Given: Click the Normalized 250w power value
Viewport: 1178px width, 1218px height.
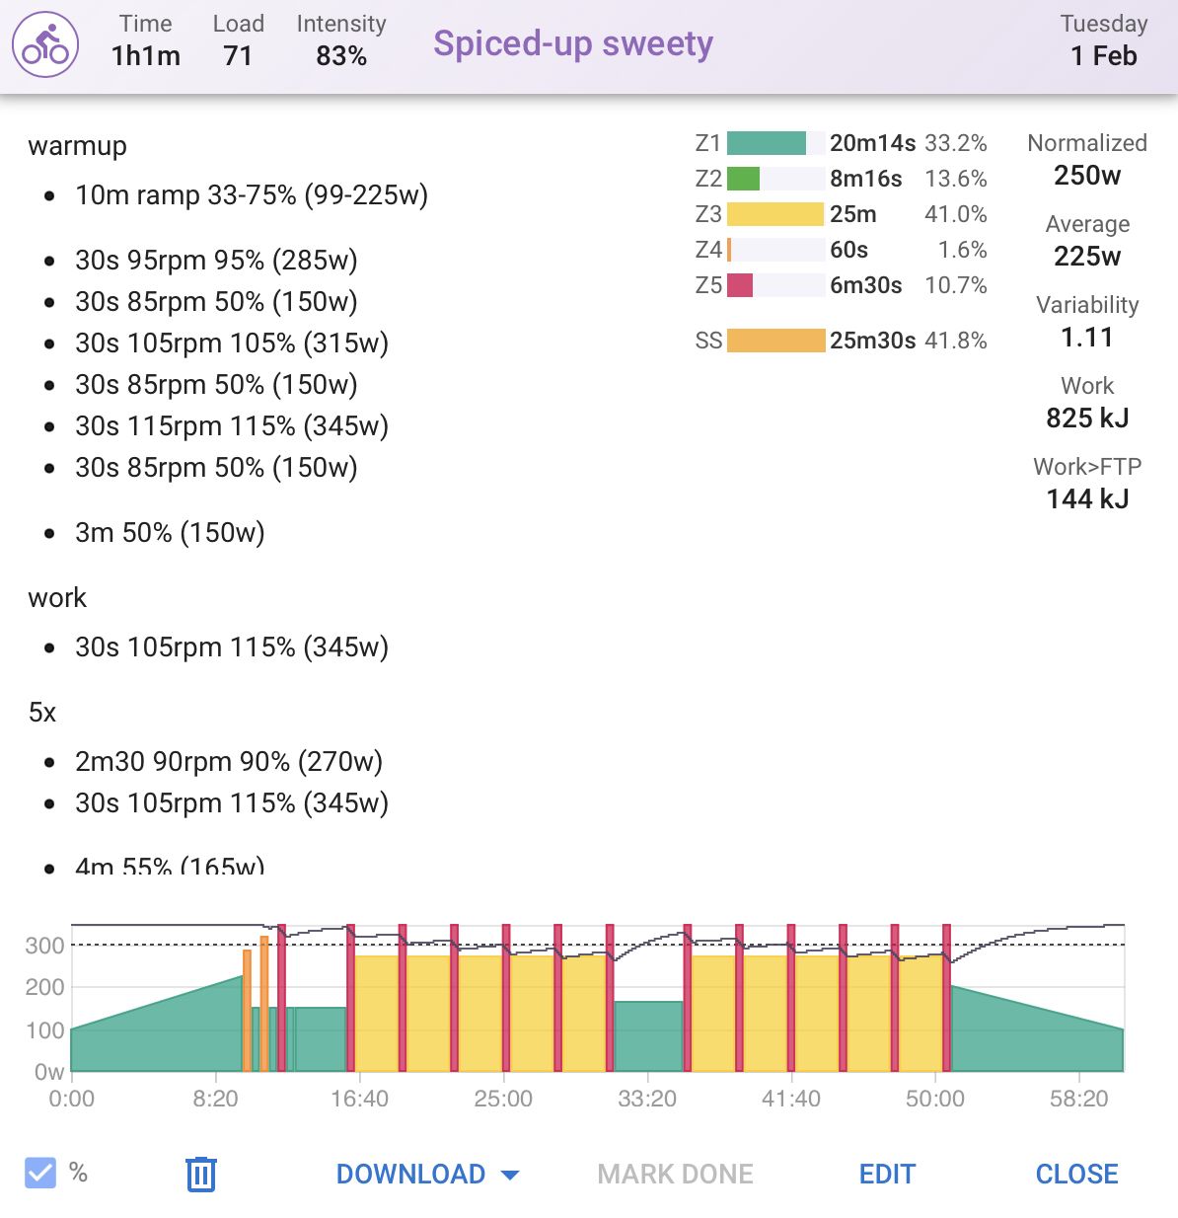Looking at the screenshot, I should (x=1086, y=176).
